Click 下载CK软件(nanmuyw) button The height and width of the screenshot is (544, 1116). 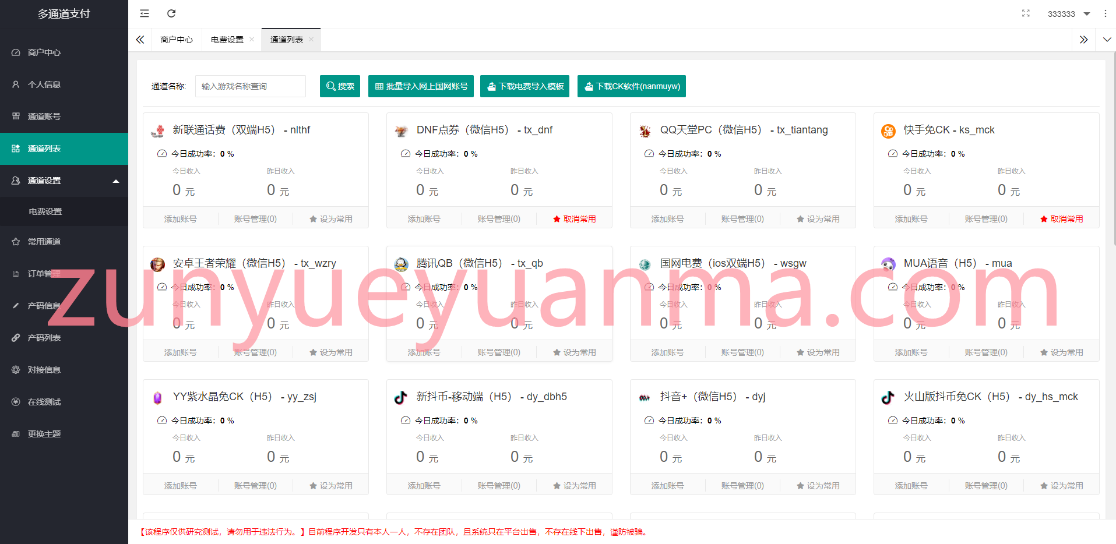[632, 86]
